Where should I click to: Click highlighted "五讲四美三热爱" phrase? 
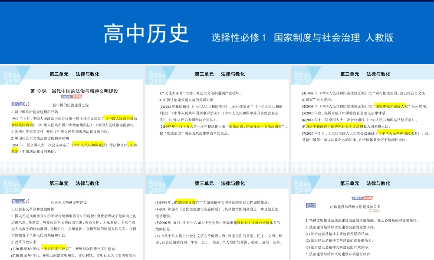pos(56,249)
